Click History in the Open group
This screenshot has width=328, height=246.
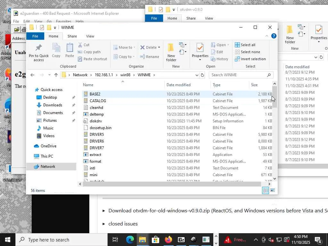tap(219, 59)
